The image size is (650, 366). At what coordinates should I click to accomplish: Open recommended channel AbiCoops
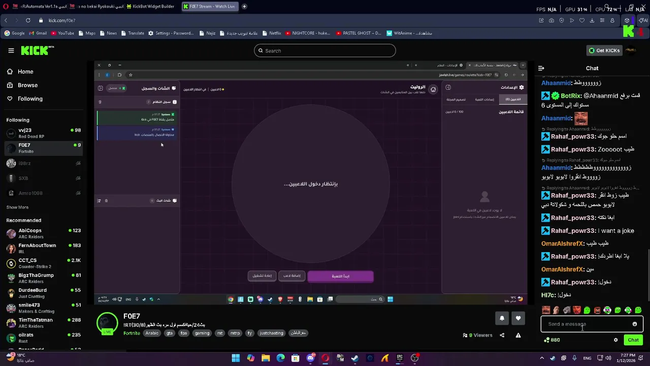(43, 233)
